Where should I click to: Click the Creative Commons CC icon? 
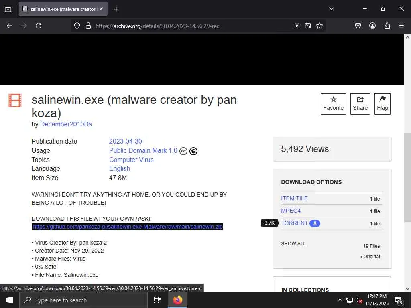183,151
